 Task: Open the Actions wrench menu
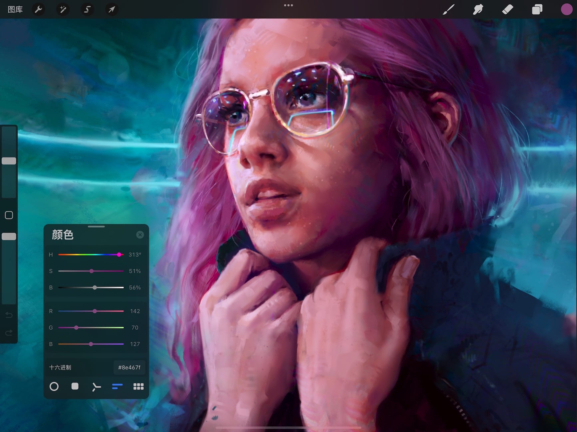point(39,9)
